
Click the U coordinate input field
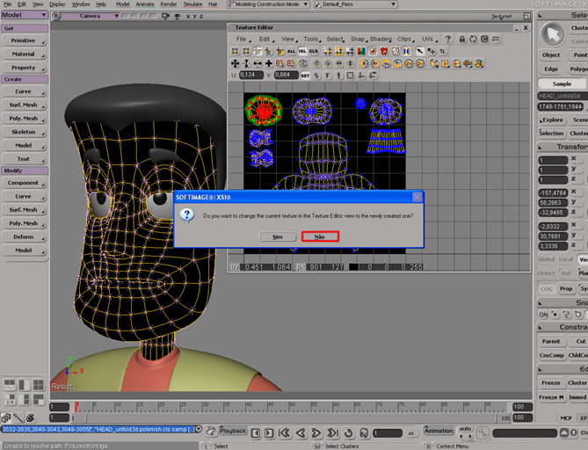pos(251,75)
